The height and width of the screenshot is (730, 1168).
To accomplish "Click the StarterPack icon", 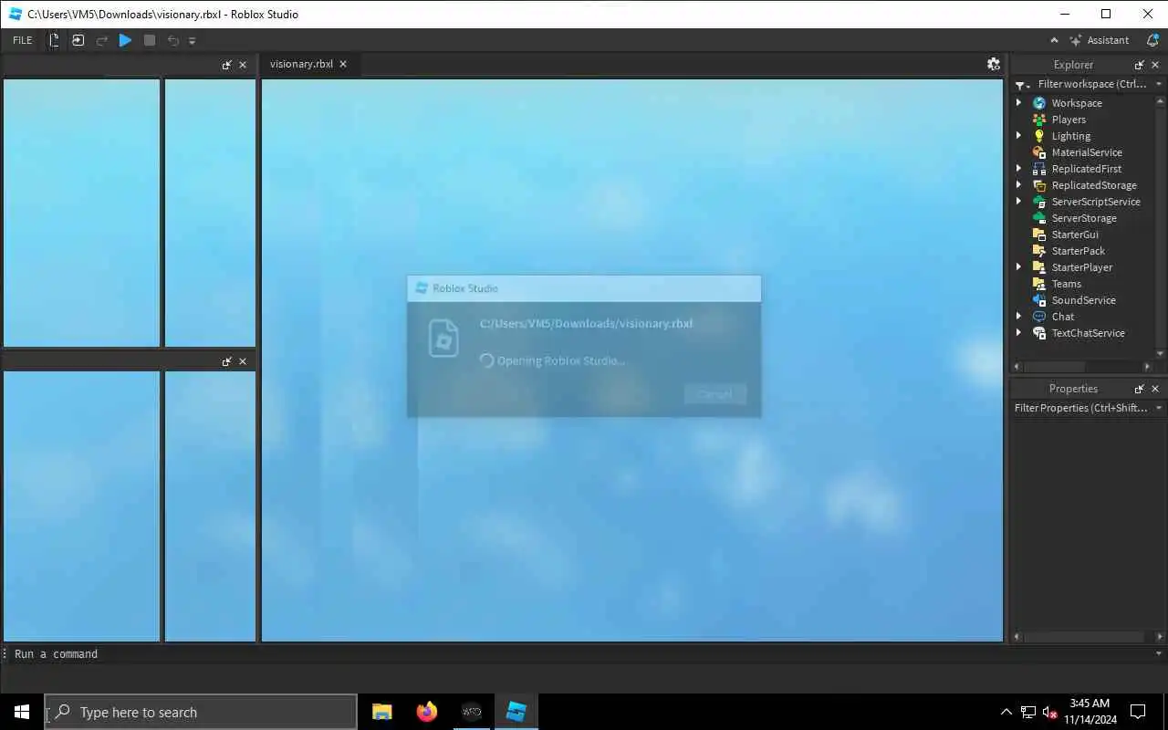I will (1039, 251).
